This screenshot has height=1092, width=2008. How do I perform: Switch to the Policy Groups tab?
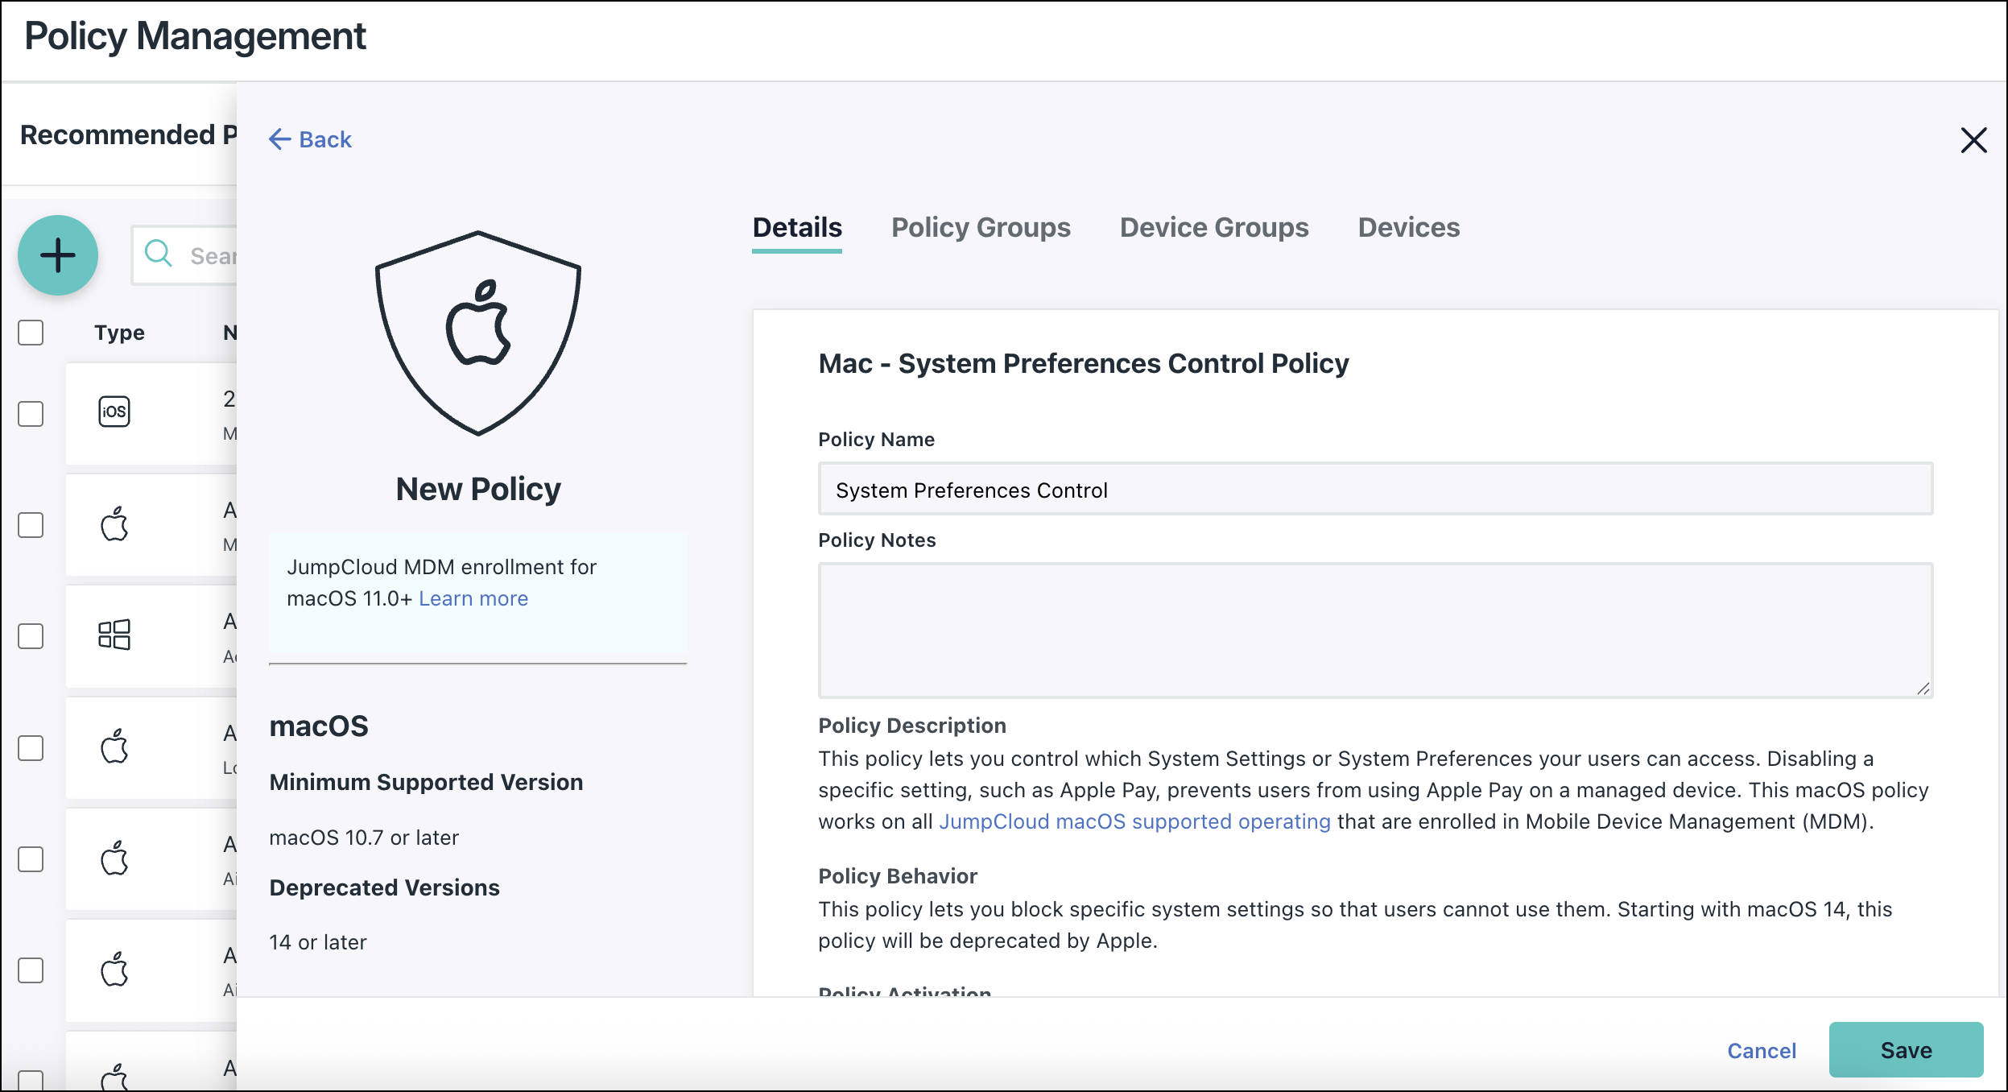click(x=981, y=228)
